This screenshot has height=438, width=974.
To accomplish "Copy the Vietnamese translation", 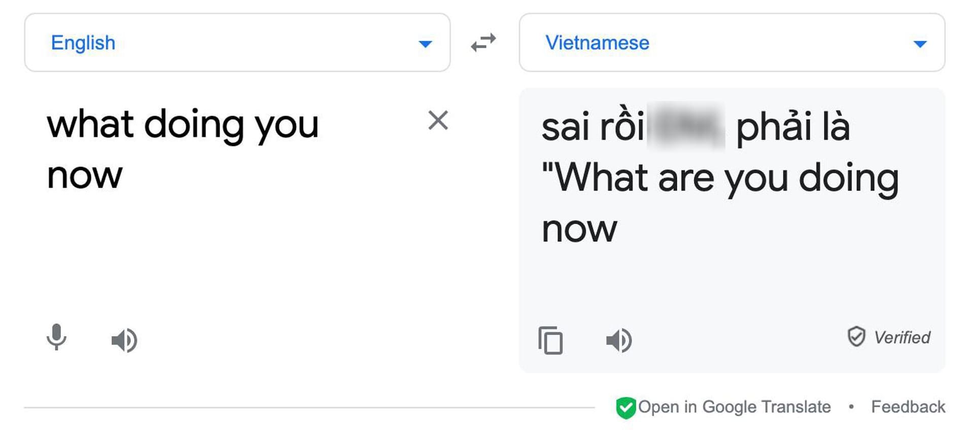I will tap(551, 341).
